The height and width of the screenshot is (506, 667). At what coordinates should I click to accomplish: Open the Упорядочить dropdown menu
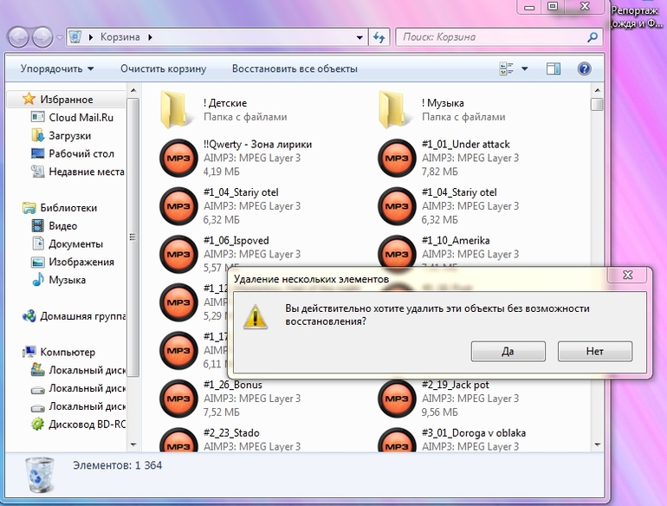(x=57, y=68)
